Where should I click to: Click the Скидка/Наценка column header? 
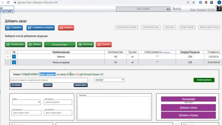(190, 52)
